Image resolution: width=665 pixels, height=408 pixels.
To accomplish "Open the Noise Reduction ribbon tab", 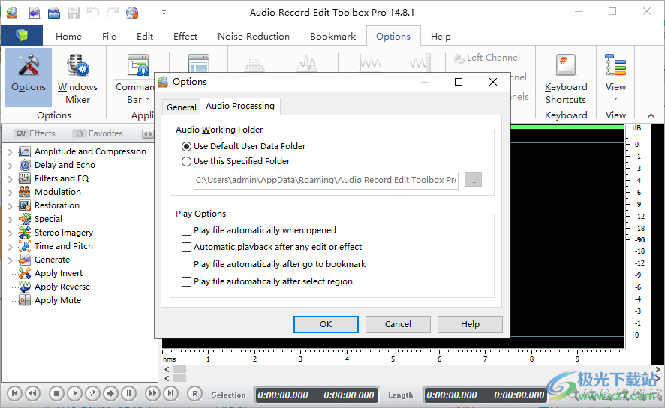I will pos(254,37).
